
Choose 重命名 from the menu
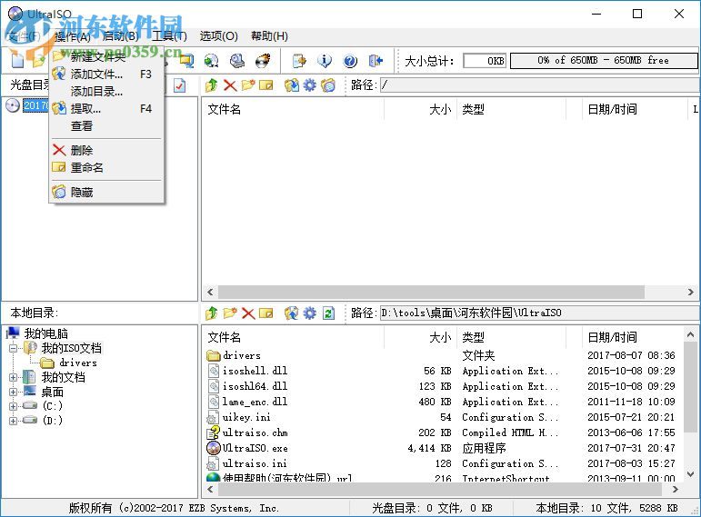tap(106, 167)
